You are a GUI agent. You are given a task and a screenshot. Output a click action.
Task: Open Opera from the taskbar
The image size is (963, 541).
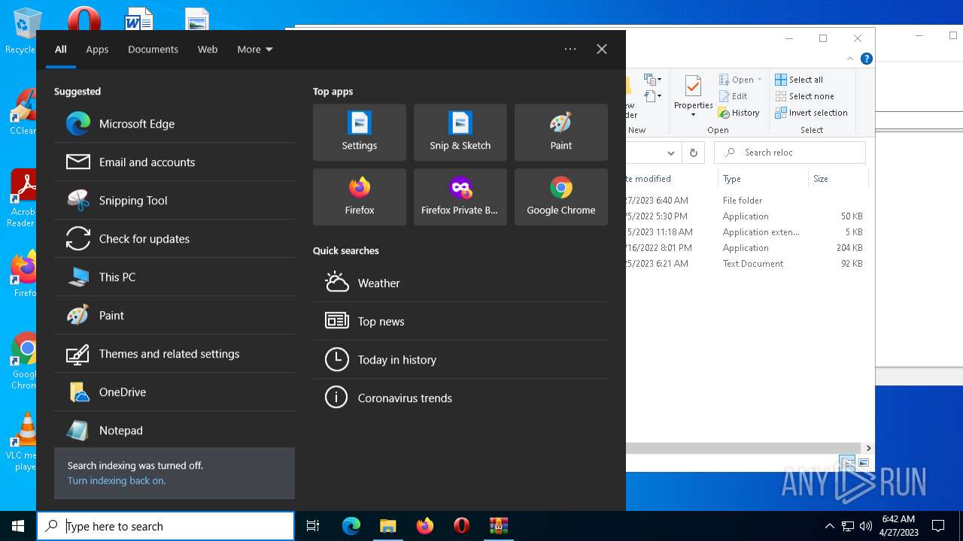461,526
